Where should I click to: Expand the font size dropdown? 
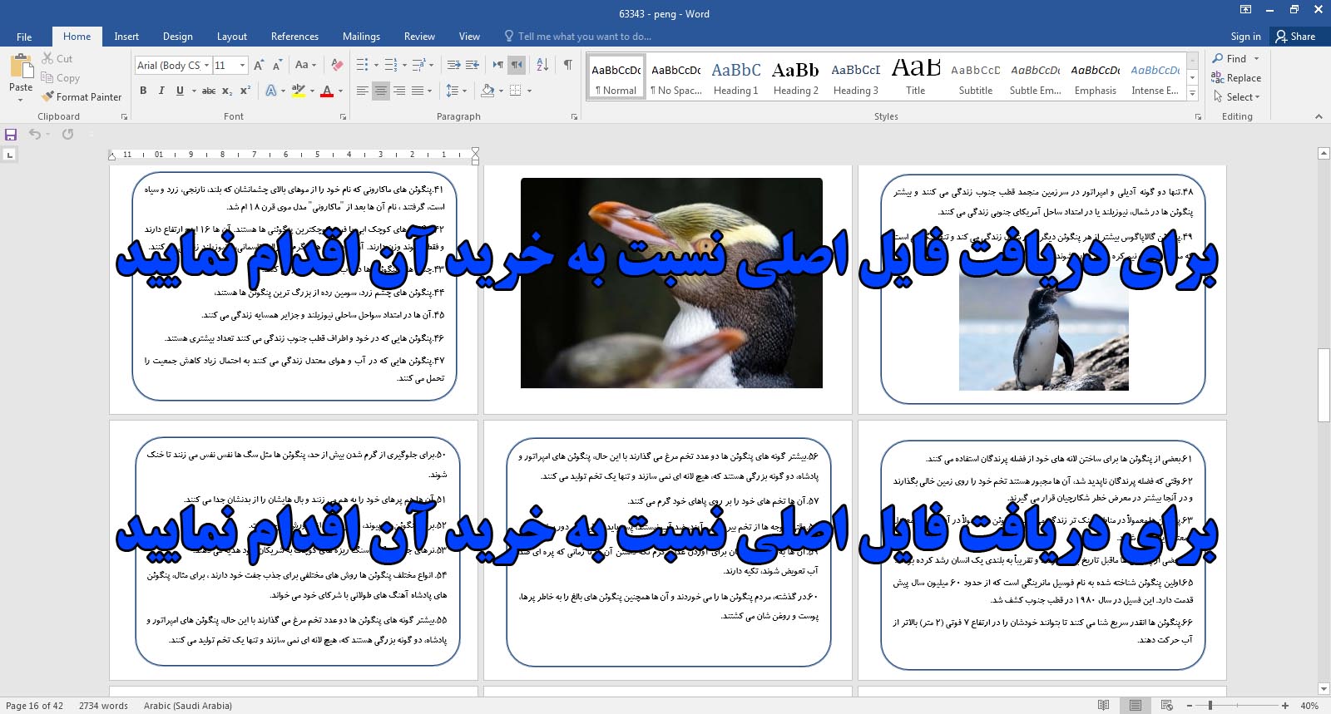coord(242,65)
